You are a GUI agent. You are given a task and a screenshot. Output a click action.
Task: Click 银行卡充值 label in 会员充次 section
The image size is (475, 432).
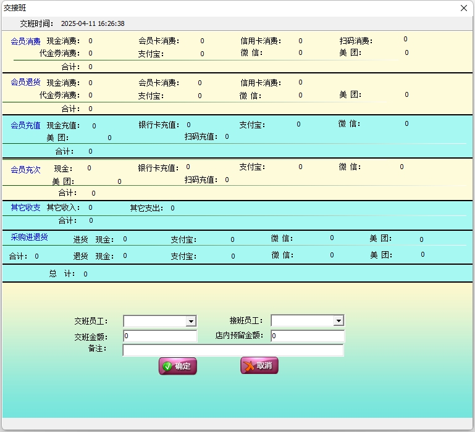[x=158, y=168]
